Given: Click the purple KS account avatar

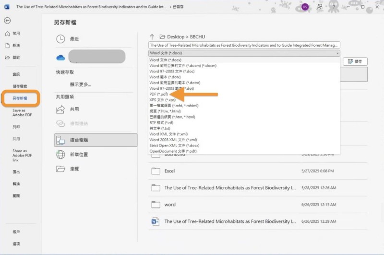Looking at the screenshot, I should coord(305,7).
